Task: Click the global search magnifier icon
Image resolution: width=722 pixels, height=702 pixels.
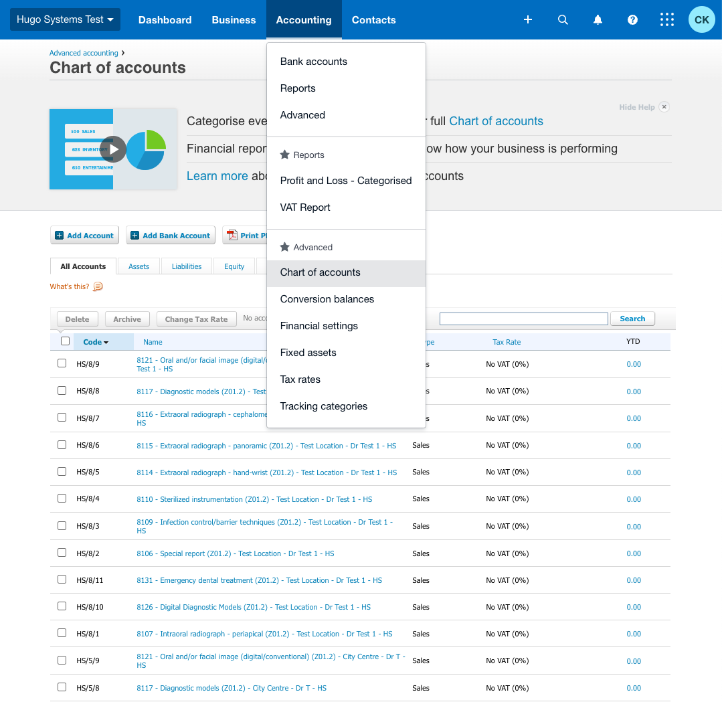Action: pyautogui.click(x=563, y=19)
